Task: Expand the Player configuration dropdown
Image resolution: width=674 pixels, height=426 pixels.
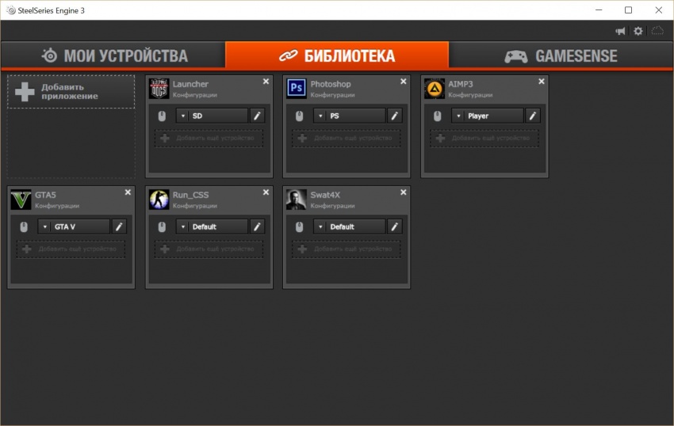Action: [488, 116]
